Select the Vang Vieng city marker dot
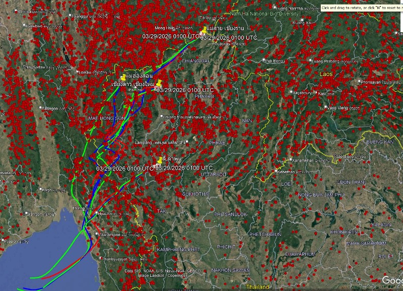Viewport: 403px width, 291px height. 325,107
